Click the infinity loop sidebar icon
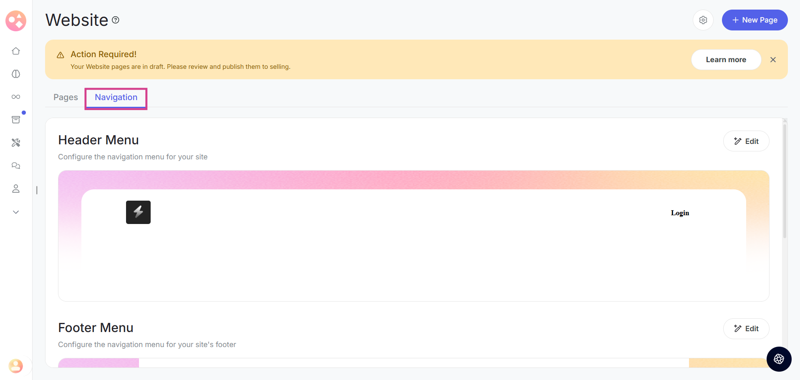 pos(16,97)
